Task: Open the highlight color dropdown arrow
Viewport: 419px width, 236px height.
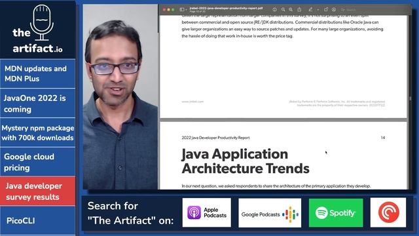Action: [x=318, y=10]
